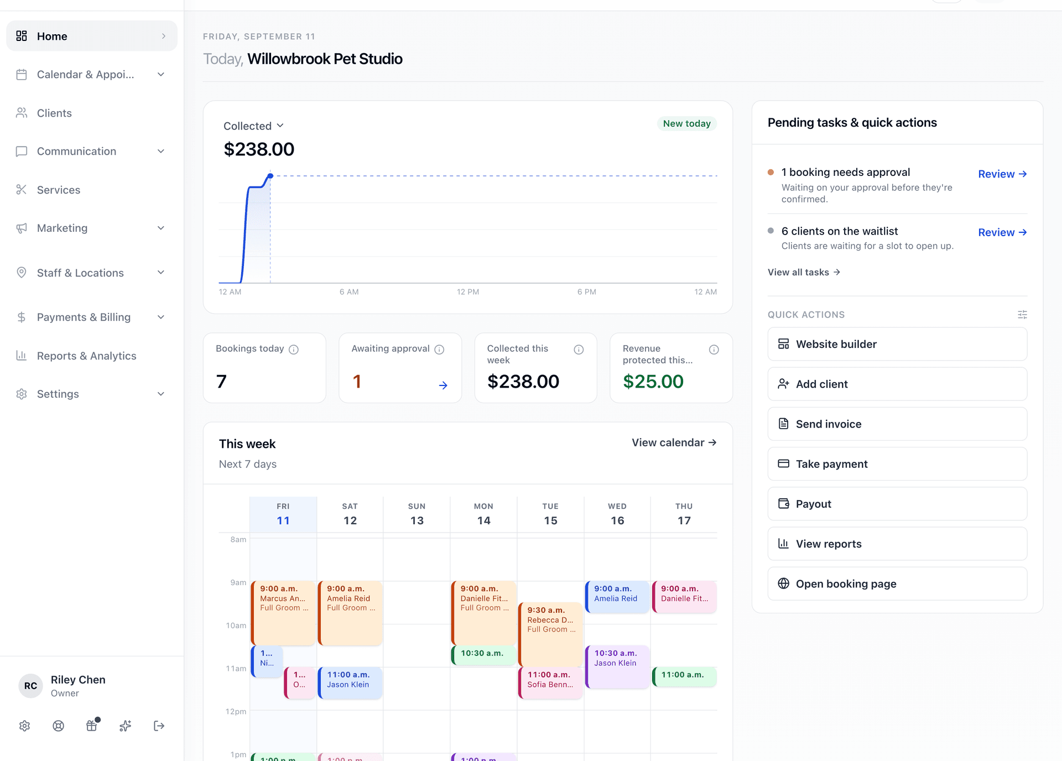Open Danielle Thursday 9:00 a.m. appointment
The height and width of the screenshot is (761, 1062).
(x=684, y=597)
